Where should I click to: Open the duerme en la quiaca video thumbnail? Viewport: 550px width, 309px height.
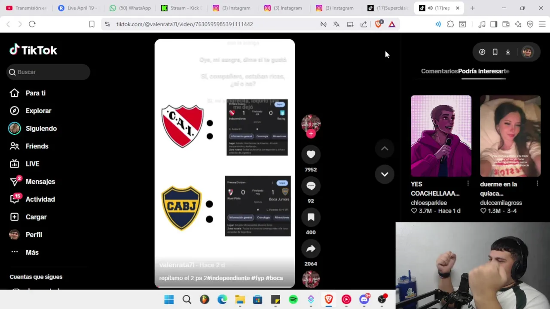point(510,136)
